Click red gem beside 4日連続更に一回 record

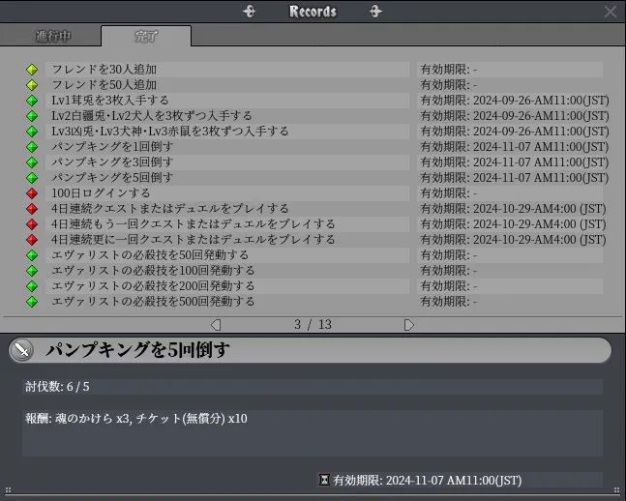(32, 240)
